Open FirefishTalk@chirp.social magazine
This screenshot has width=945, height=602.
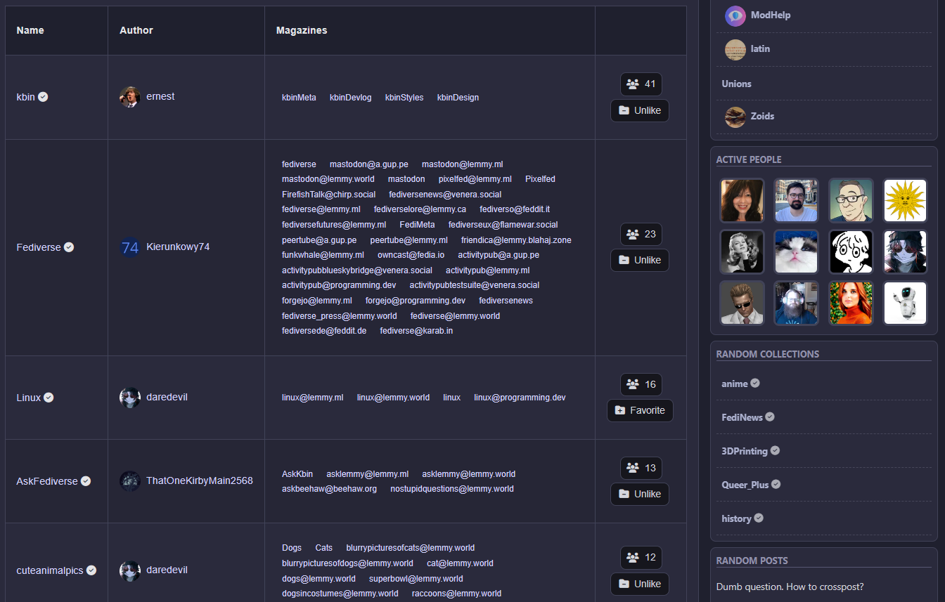coord(328,195)
